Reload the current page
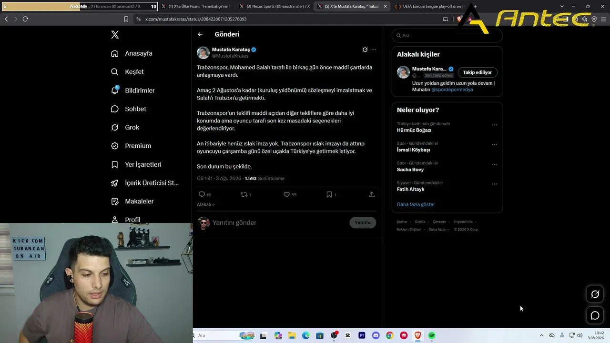The height and width of the screenshot is (343, 610). point(25,19)
